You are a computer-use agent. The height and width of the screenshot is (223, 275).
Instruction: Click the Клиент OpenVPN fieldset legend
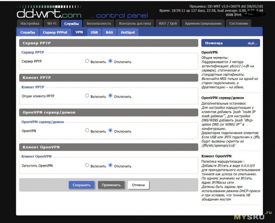36,156
